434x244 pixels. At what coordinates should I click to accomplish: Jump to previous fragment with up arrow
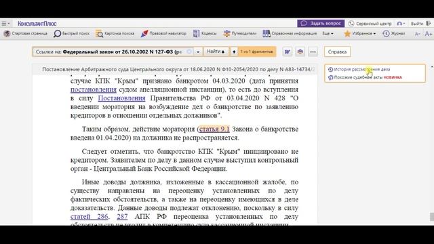point(234,52)
